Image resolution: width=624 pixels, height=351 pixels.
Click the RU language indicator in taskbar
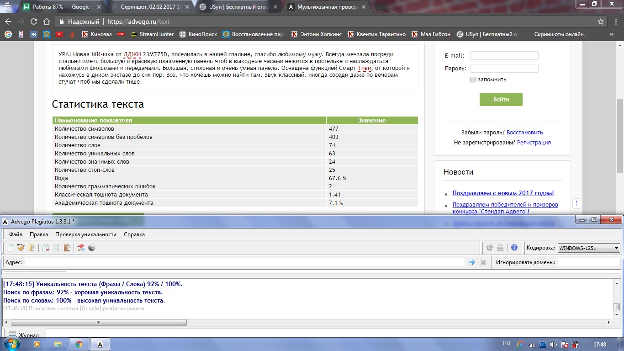[507, 343]
